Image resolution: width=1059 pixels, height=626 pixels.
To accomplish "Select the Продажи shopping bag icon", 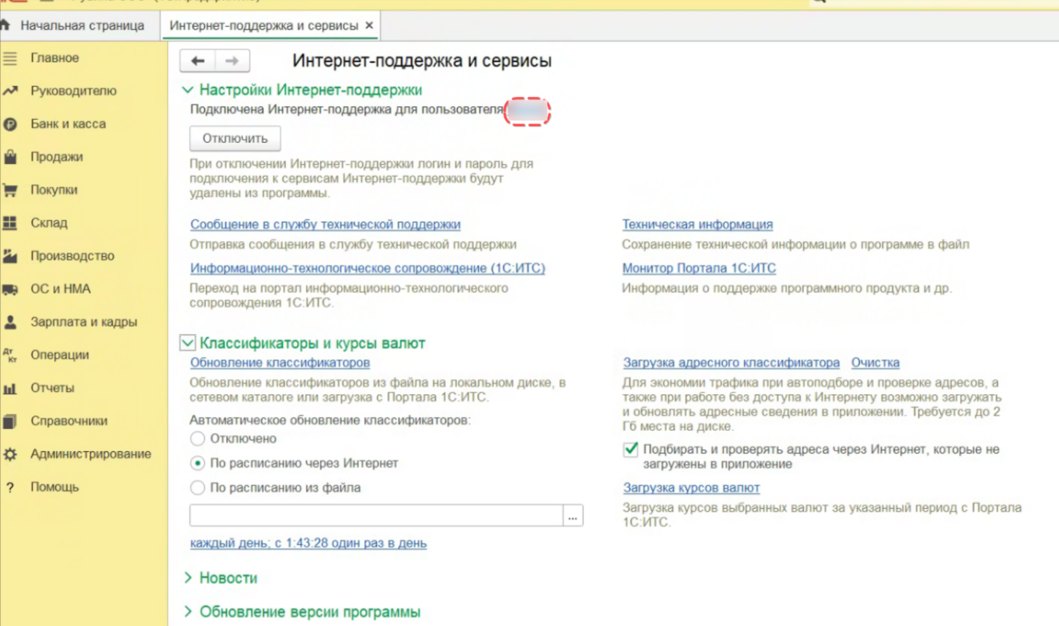I will [11, 156].
